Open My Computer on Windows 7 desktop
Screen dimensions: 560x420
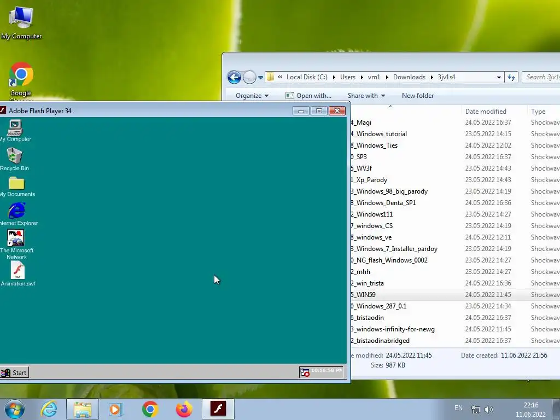21,23
